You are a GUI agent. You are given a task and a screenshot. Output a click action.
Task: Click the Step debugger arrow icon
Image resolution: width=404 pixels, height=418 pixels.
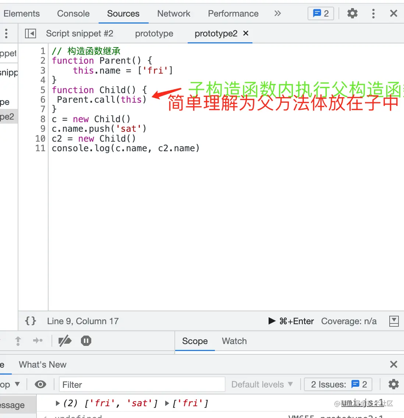click(x=38, y=340)
